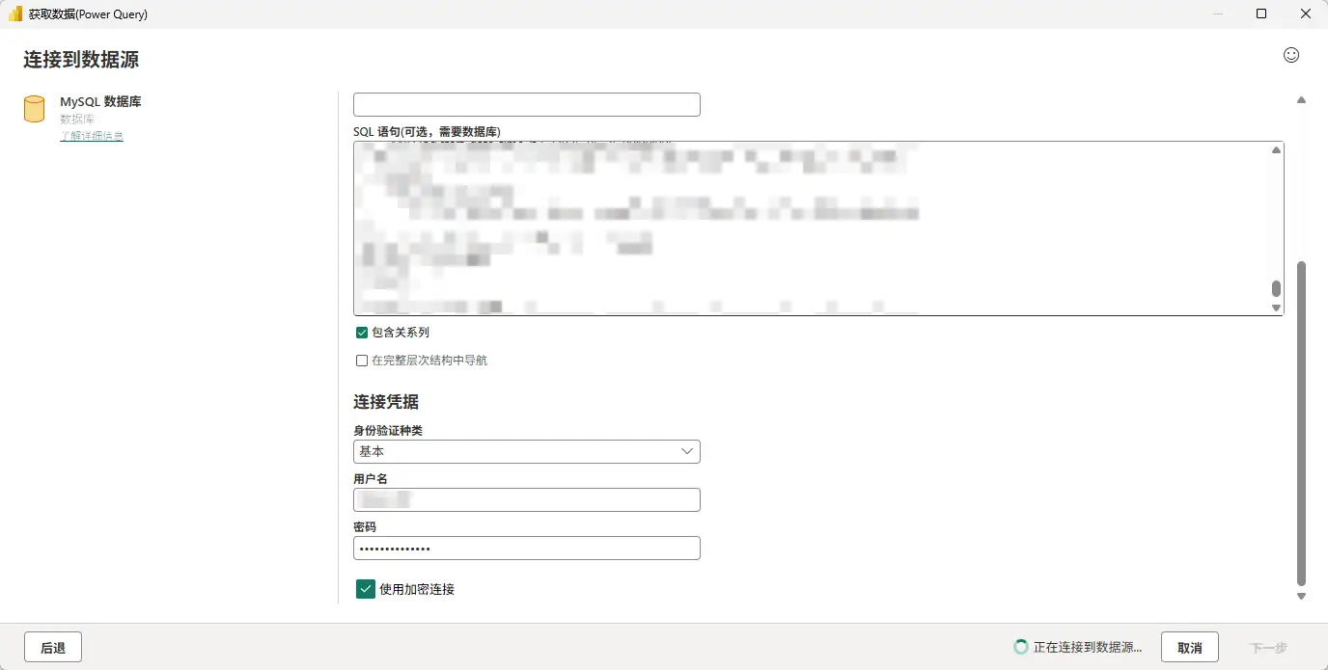
Task: Click the 连接凭据 section heading
Action: point(386,402)
